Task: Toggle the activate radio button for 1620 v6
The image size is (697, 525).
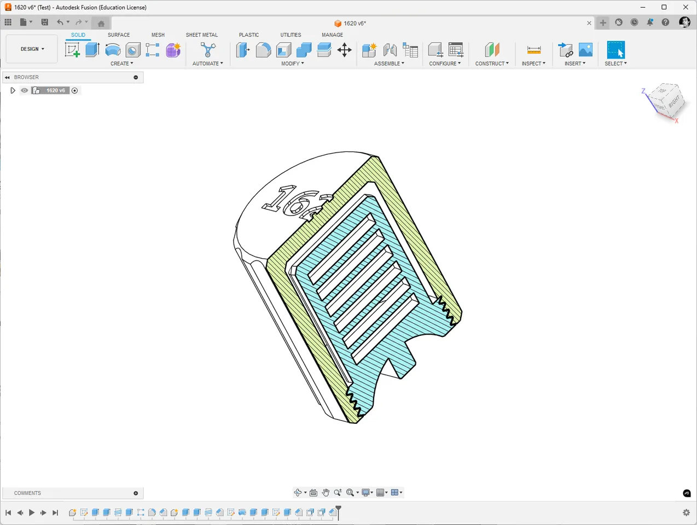Action: click(x=75, y=91)
